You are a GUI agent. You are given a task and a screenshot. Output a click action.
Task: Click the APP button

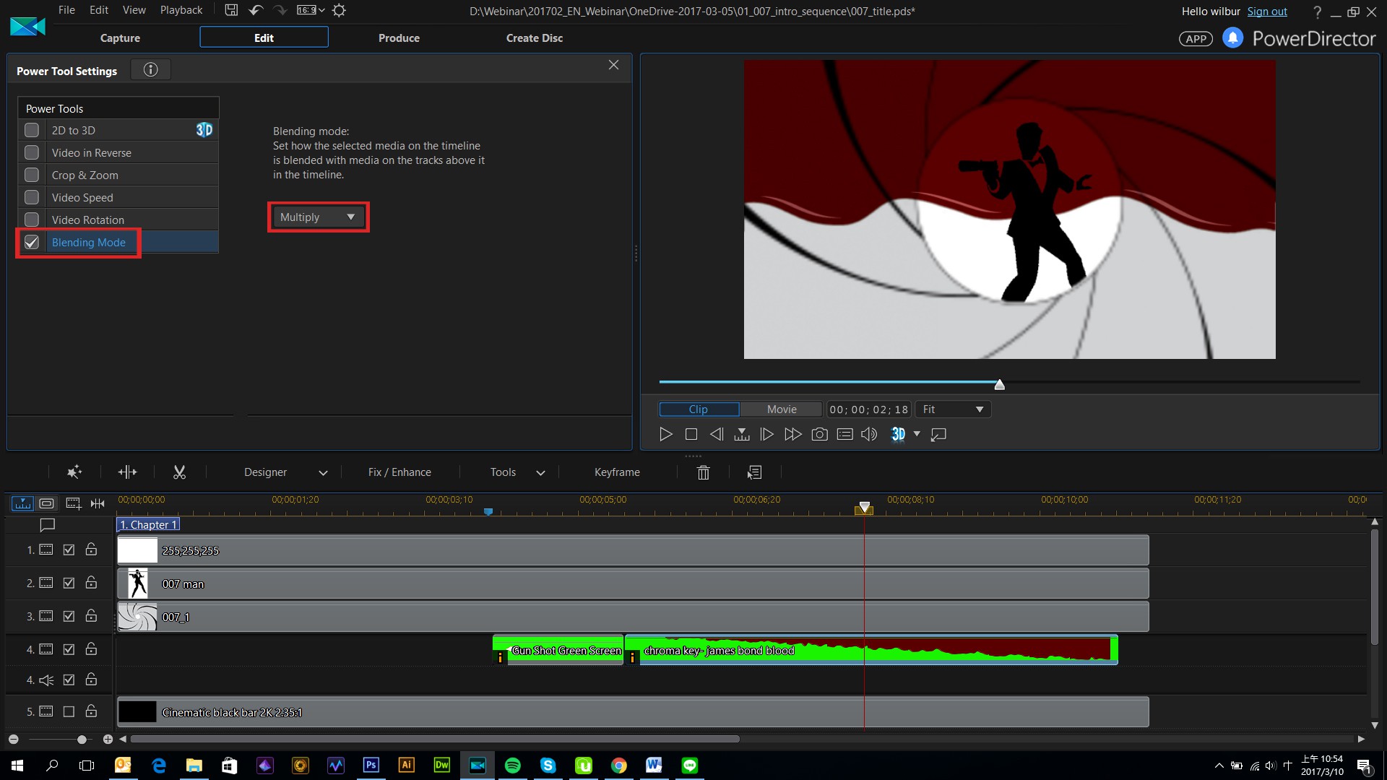point(1196,39)
